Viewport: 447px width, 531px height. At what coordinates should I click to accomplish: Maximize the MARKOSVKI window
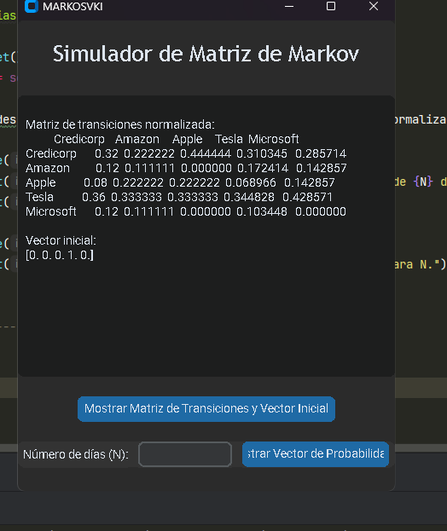[x=331, y=6]
